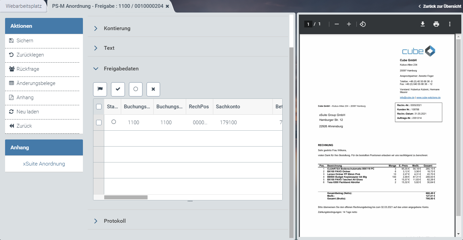
Task: Rotate the PDF page
Action: pyautogui.click(x=362, y=24)
